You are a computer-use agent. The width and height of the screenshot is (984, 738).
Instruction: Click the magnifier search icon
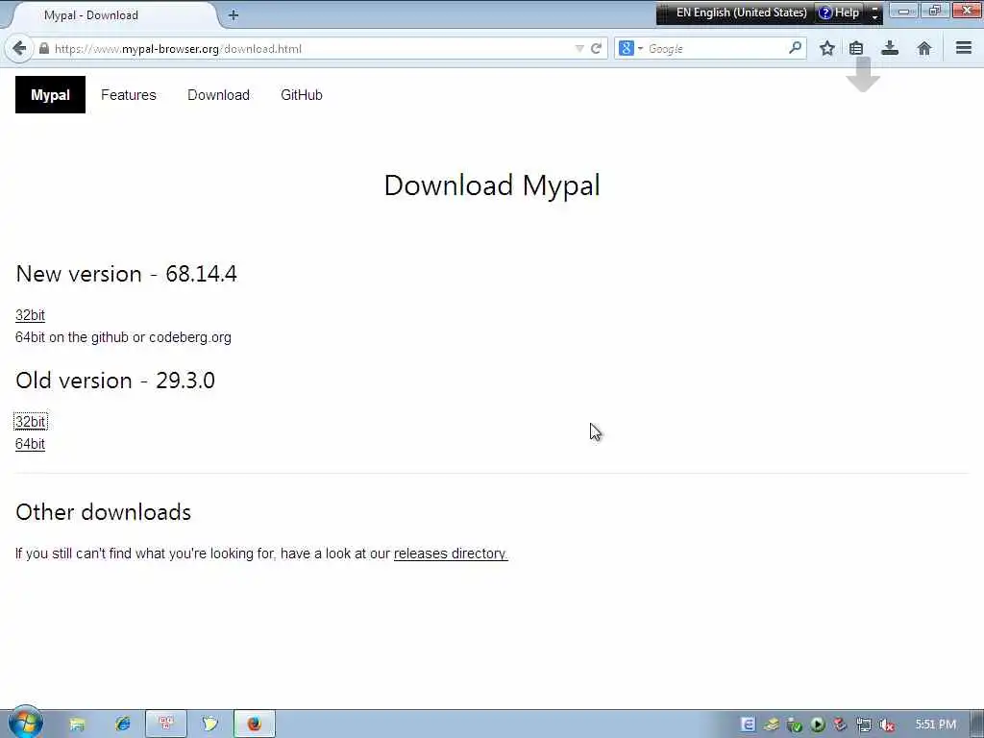point(795,48)
